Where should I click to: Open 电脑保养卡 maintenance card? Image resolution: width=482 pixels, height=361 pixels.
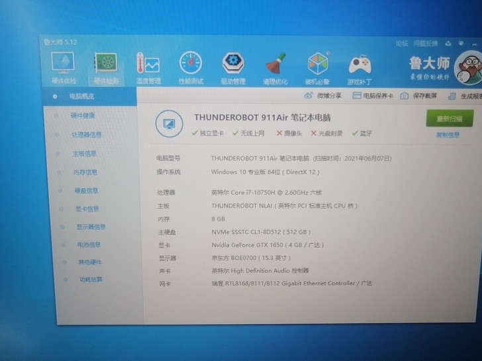(373, 96)
